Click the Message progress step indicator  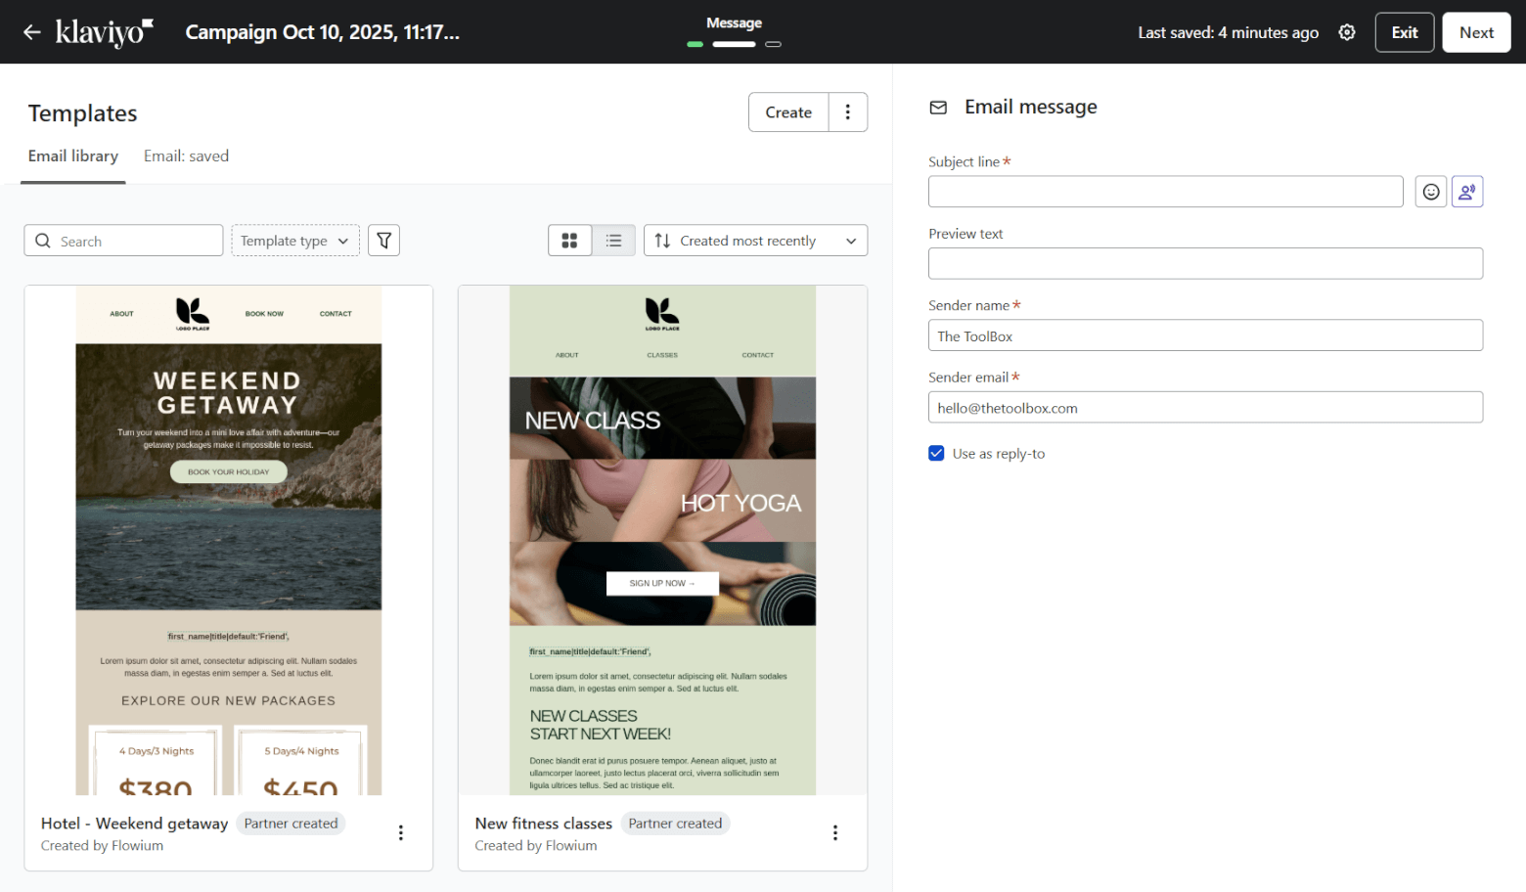734,43
